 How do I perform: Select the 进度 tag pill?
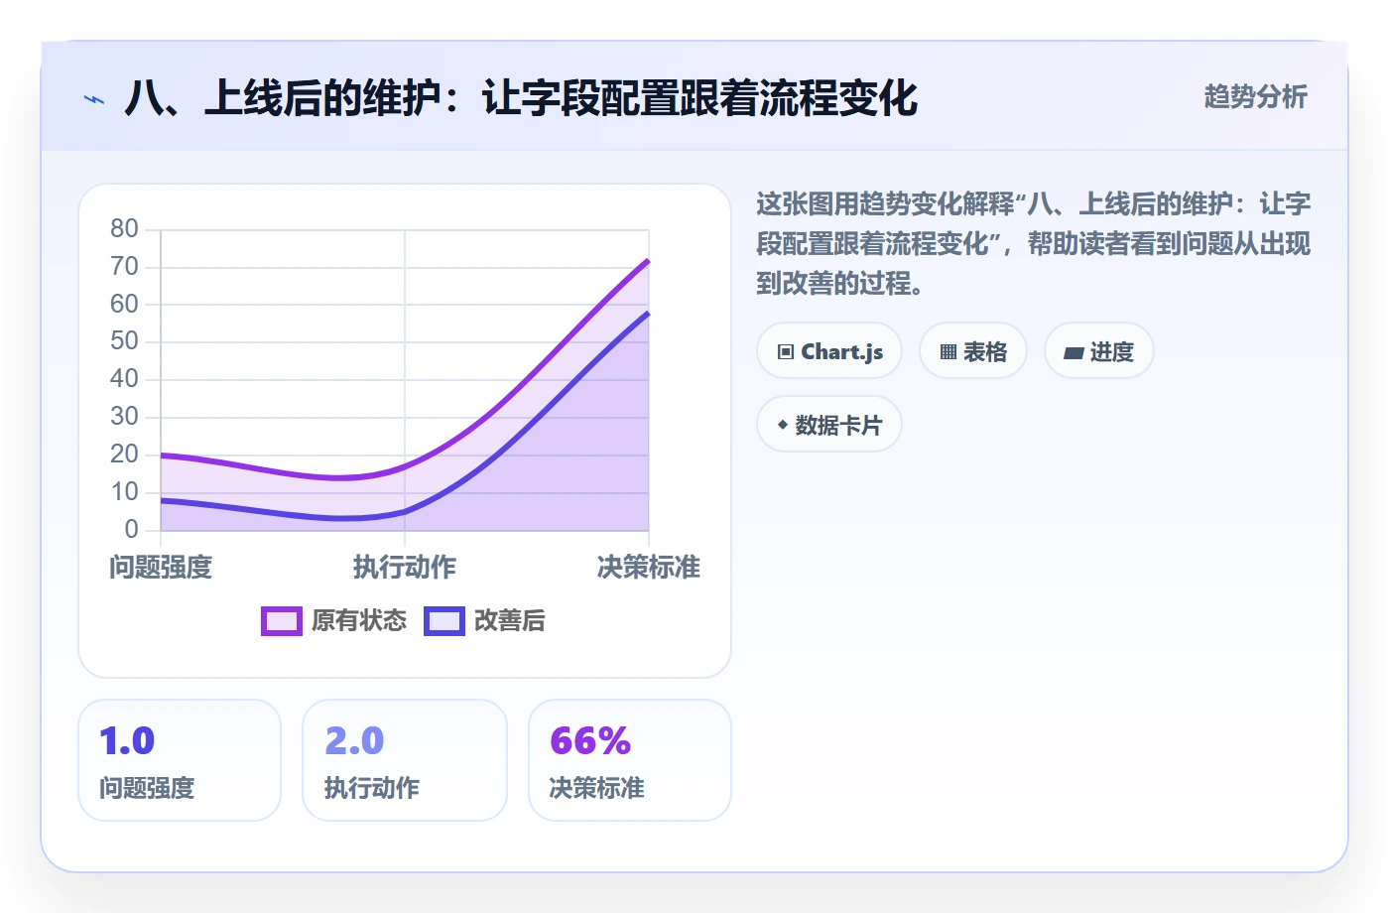click(x=1099, y=351)
